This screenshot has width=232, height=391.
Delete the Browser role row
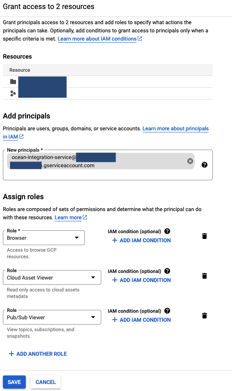[x=204, y=236]
